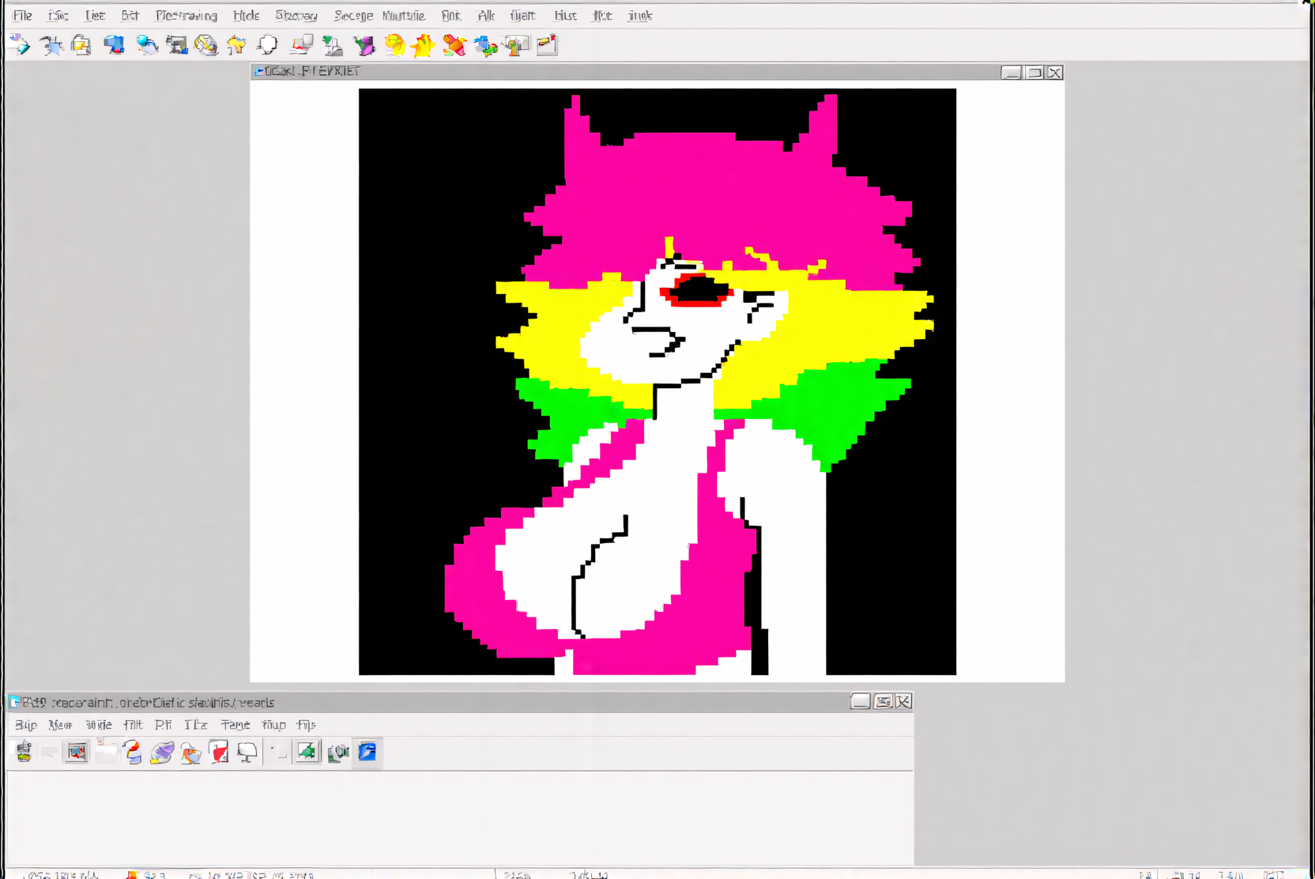Click the yellow crossed-circle globe icon in the main toolbar
The height and width of the screenshot is (879, 1315).
click(x=206, y=45)
